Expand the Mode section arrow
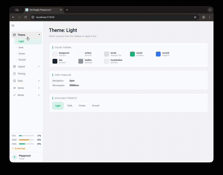 click(39, 95)
